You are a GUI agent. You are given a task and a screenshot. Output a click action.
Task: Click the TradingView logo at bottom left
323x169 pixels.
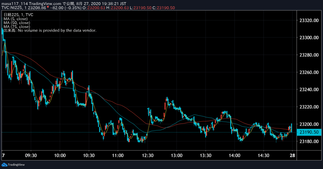click(13, 165)
